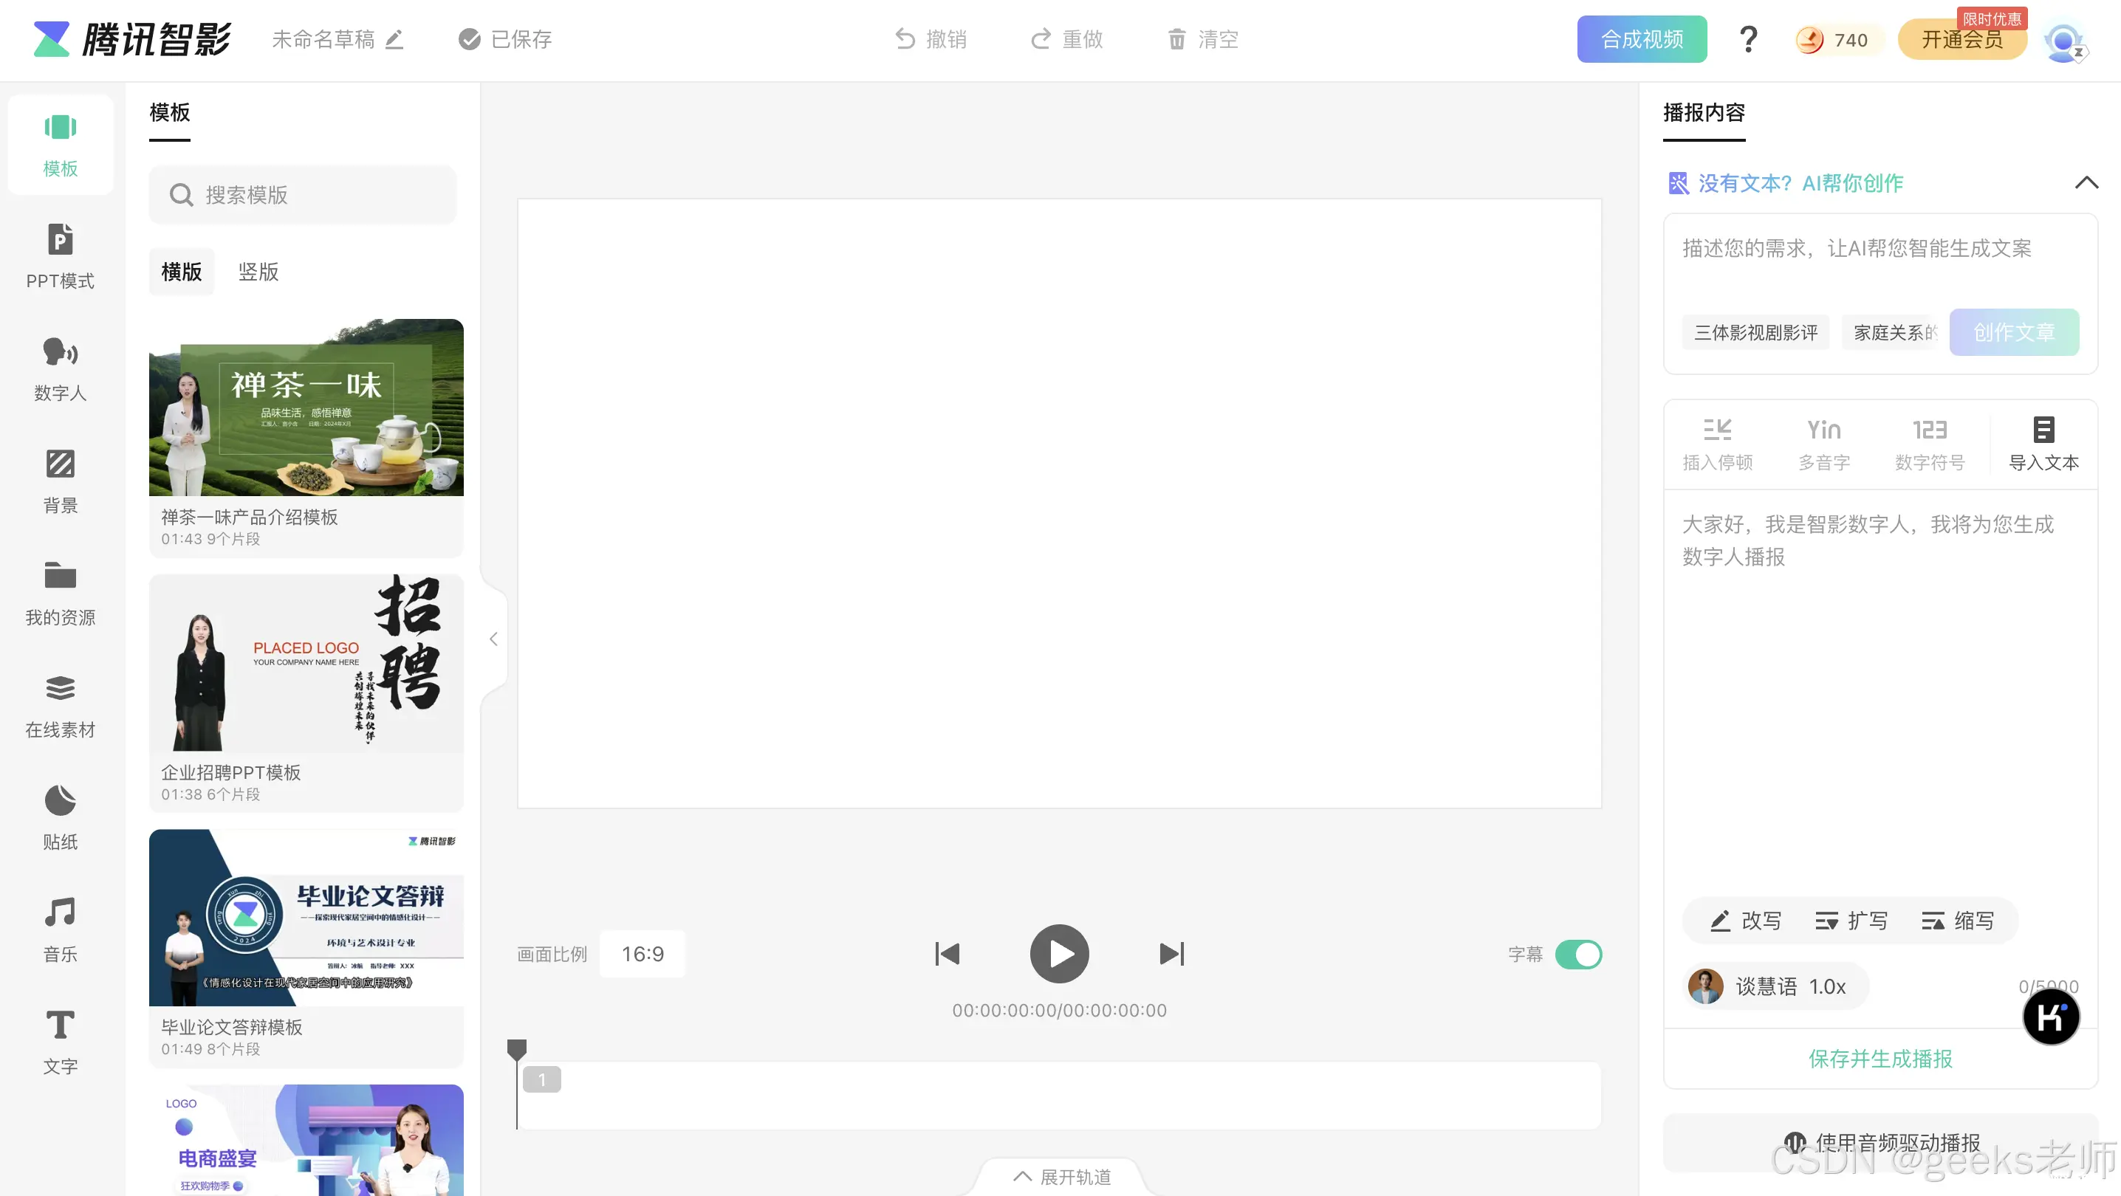The height and width of the screenshot is (1196, 2121).
Task: Collapse the AI帮你创作 section chevron
Action: tap(2086, 183)
